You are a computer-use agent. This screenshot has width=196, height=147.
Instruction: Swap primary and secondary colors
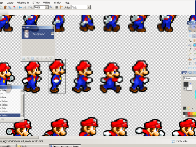pos(190,83)
